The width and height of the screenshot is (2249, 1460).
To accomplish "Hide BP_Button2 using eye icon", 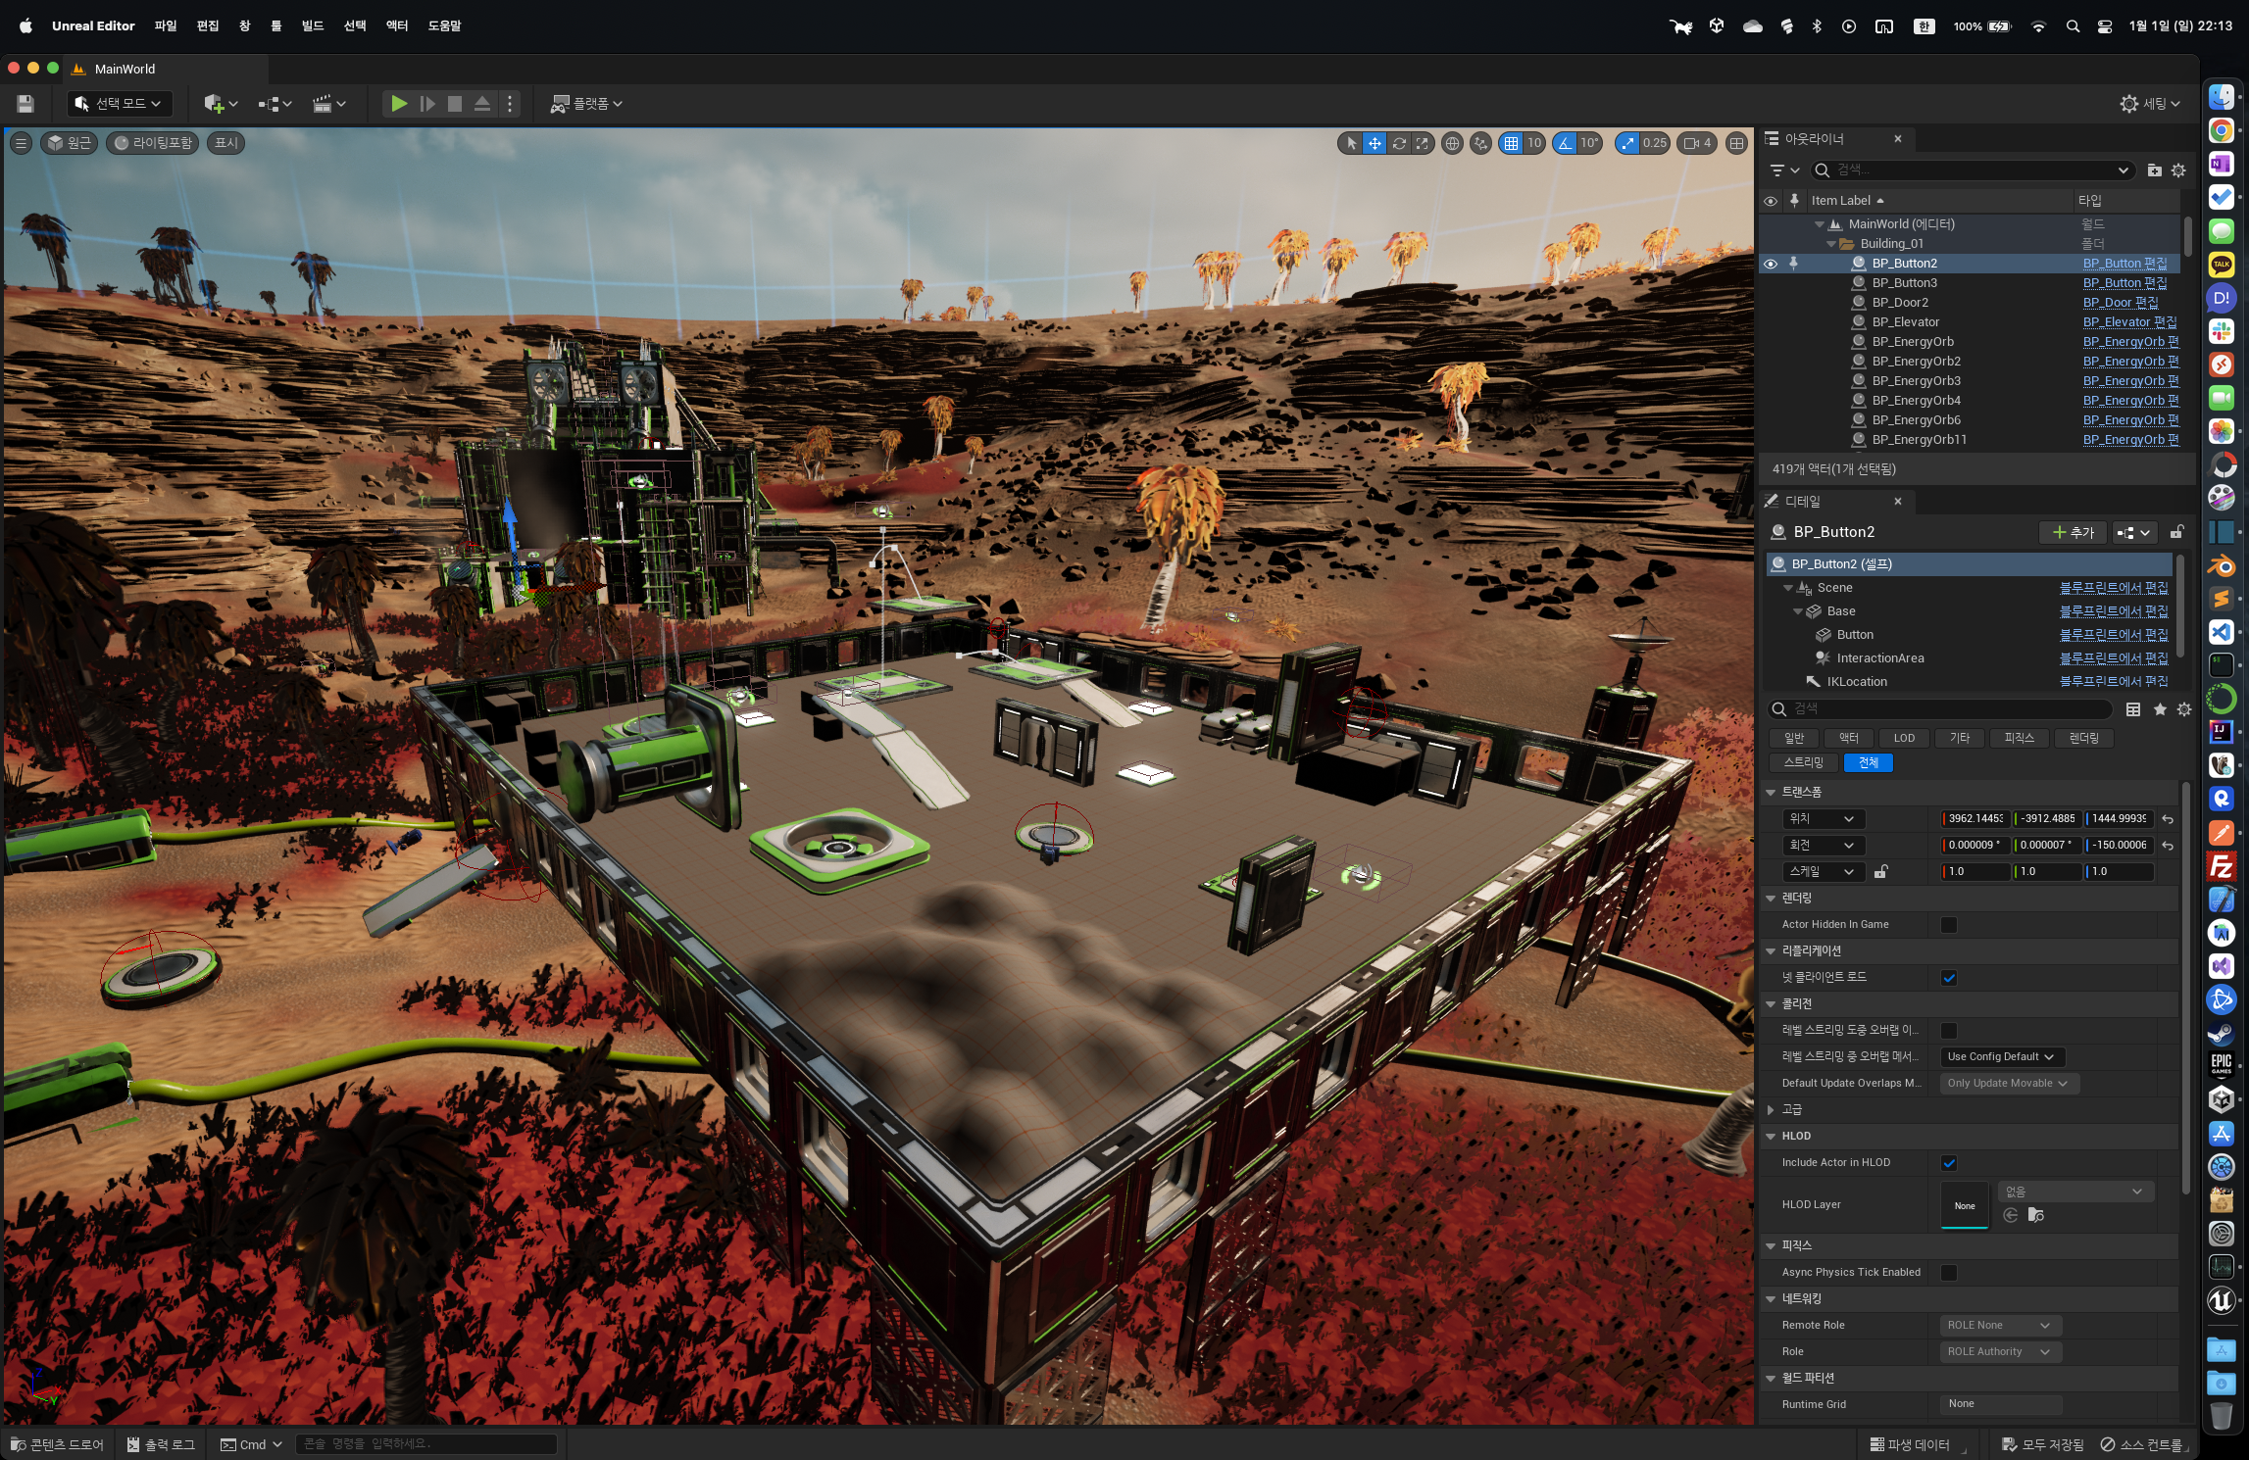I will click(x=1771, y=264).
